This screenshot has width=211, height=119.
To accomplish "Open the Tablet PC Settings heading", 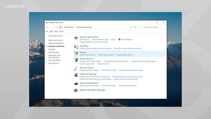I will [88, 74].
